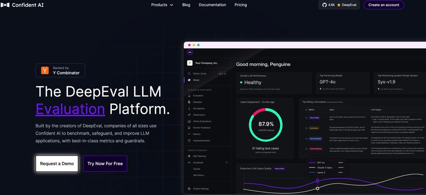Open Rail History under Guardrails
This screenshot has width=426, height=195.
point(198,175)
